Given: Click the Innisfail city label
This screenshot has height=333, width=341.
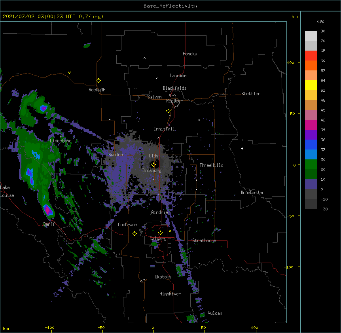Looking at the screenshot, I should click(164, 129).
